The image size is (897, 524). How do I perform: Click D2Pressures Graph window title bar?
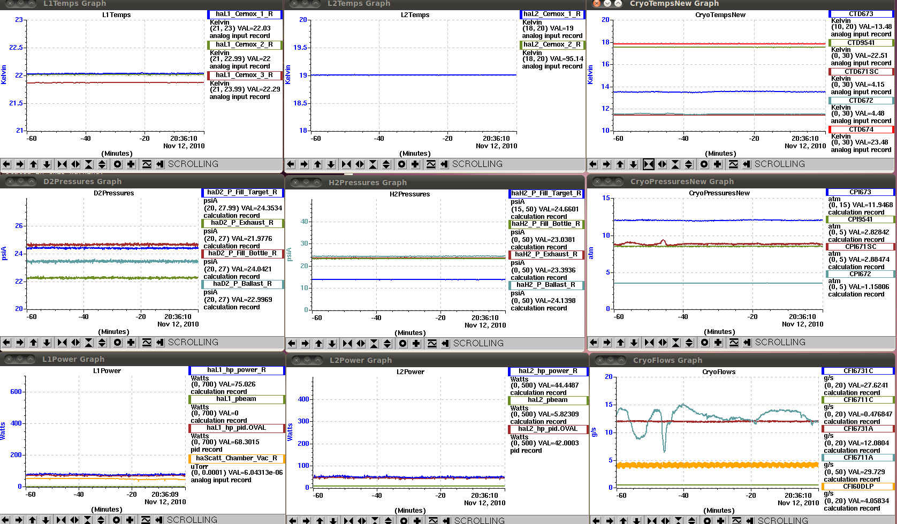142,181
